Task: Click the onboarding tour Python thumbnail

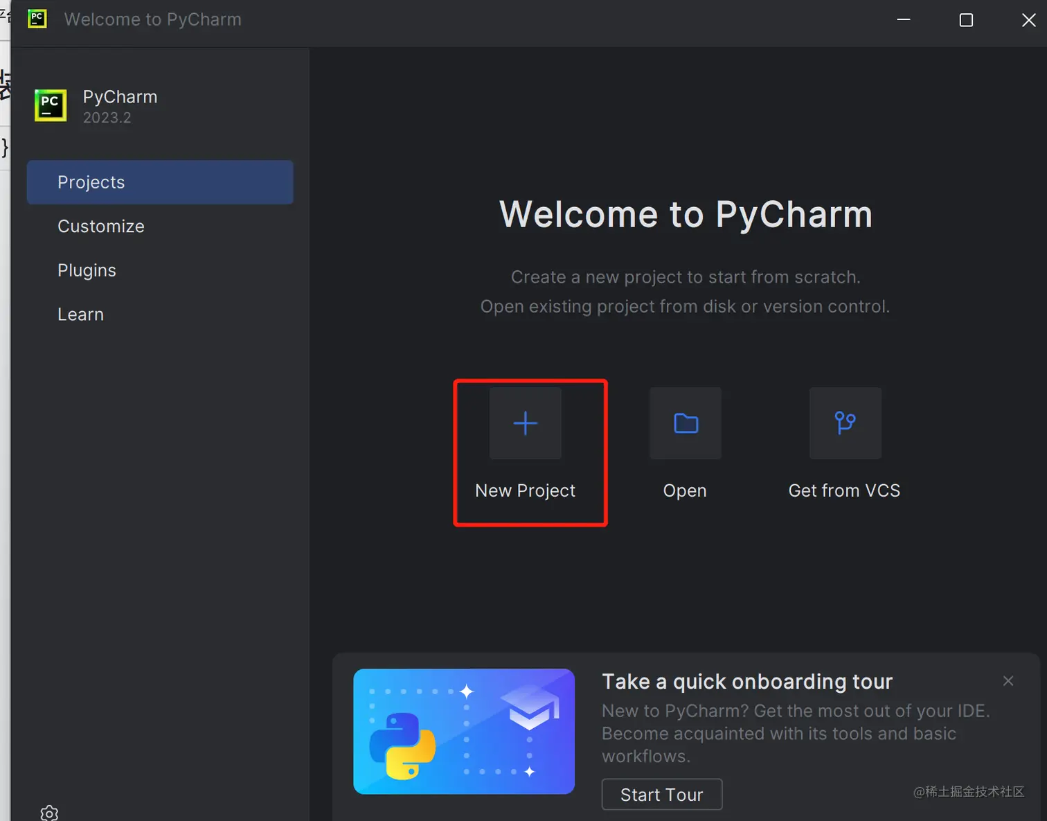Action: [464, 732]
